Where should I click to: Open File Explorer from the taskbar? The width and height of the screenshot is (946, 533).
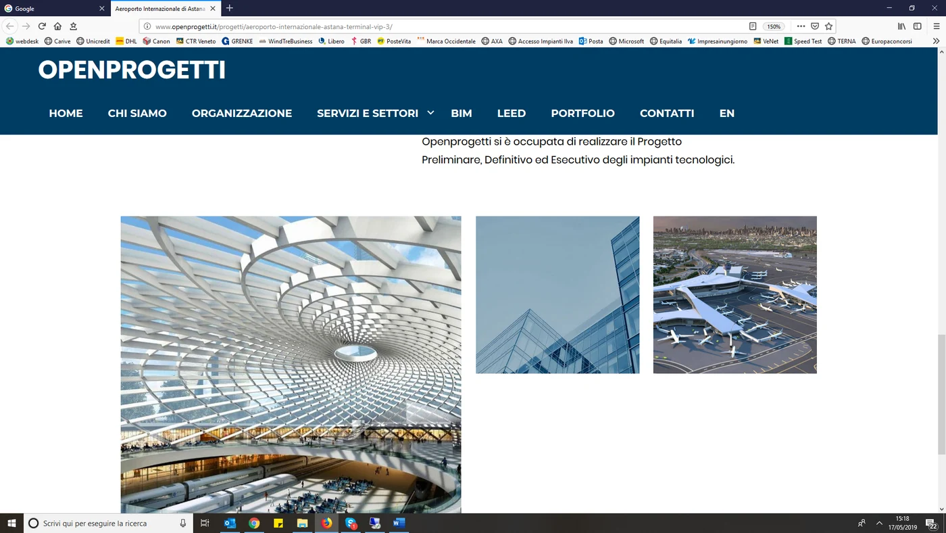coord(302,523)
